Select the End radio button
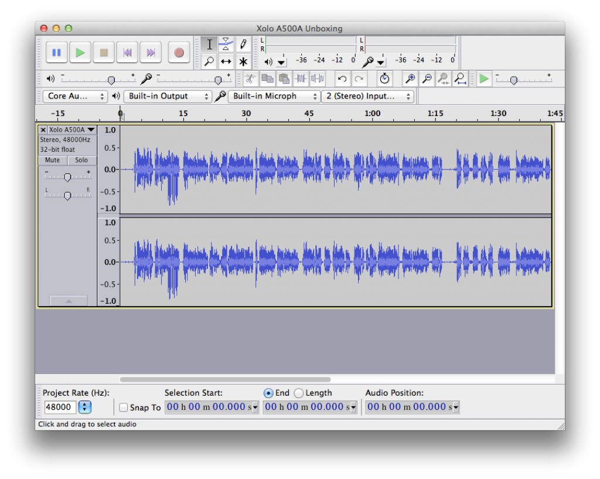The image size is (600, 479). pyautogui.click(x=268, y=393)
